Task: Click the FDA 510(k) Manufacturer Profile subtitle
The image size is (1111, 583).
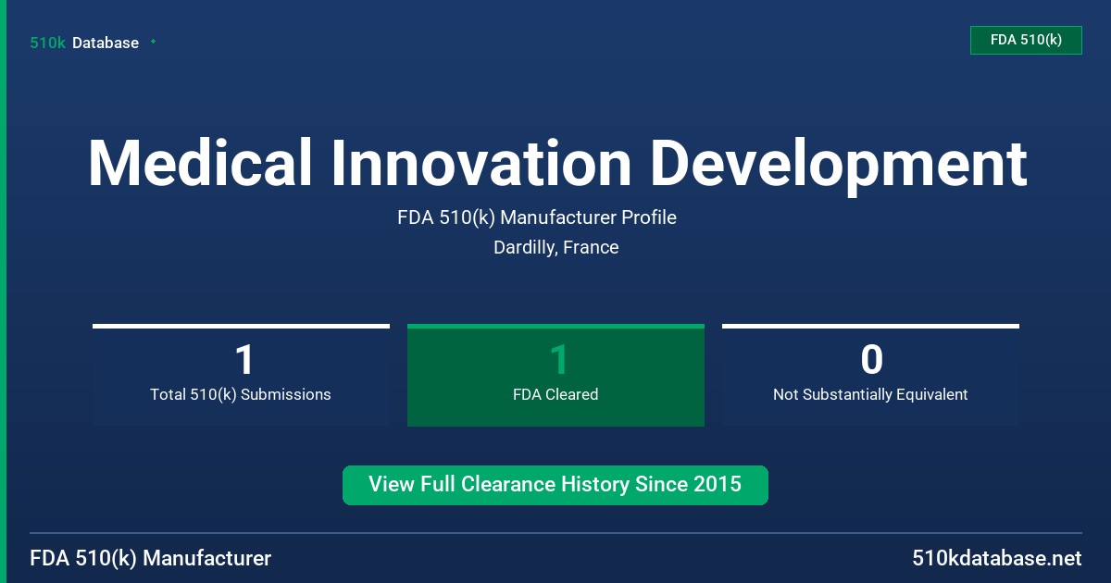Action: pos(537,217)
